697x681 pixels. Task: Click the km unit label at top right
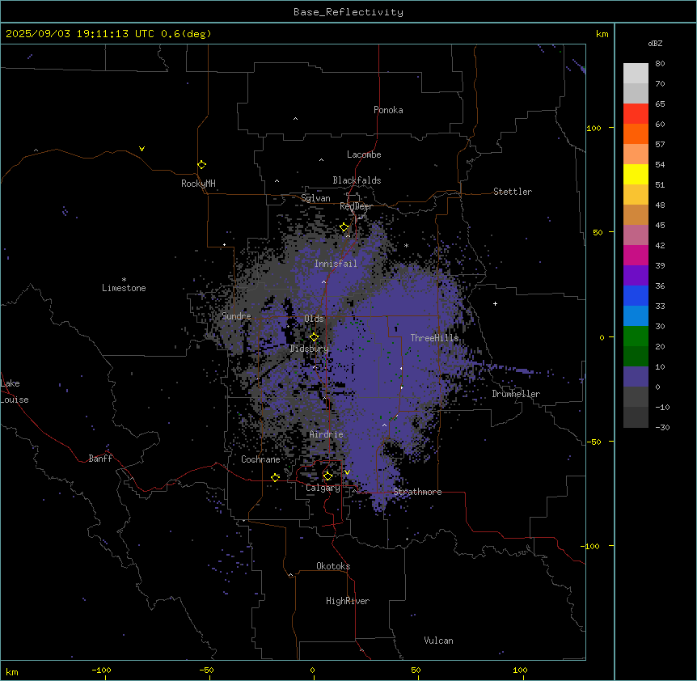click(602, 34)
